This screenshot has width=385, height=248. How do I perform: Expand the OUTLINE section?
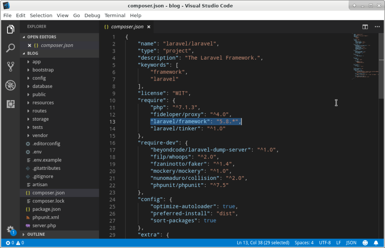coord(36,234)
